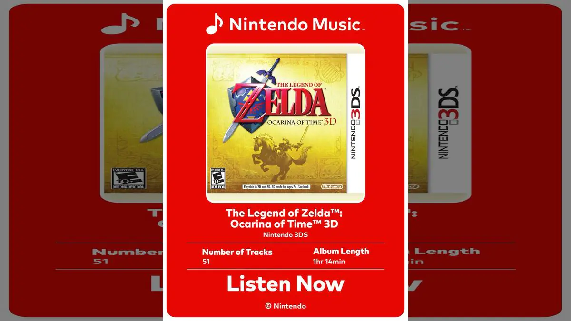
Task: Click the Nintendo Music note icon
Action: [214, 24]
